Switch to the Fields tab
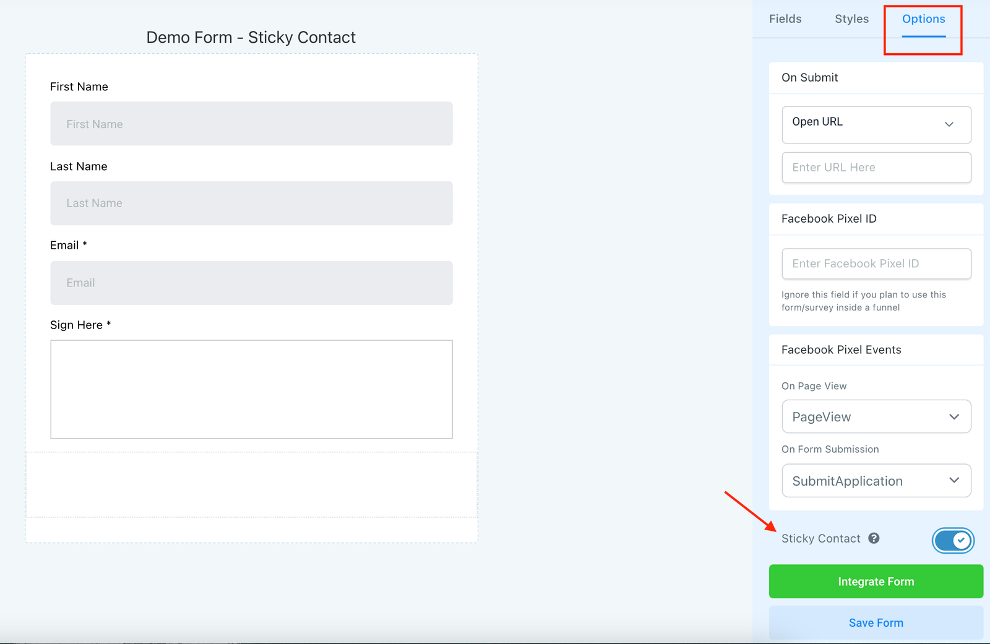Viewport: 990px width, 644px height. coord(785,19)
